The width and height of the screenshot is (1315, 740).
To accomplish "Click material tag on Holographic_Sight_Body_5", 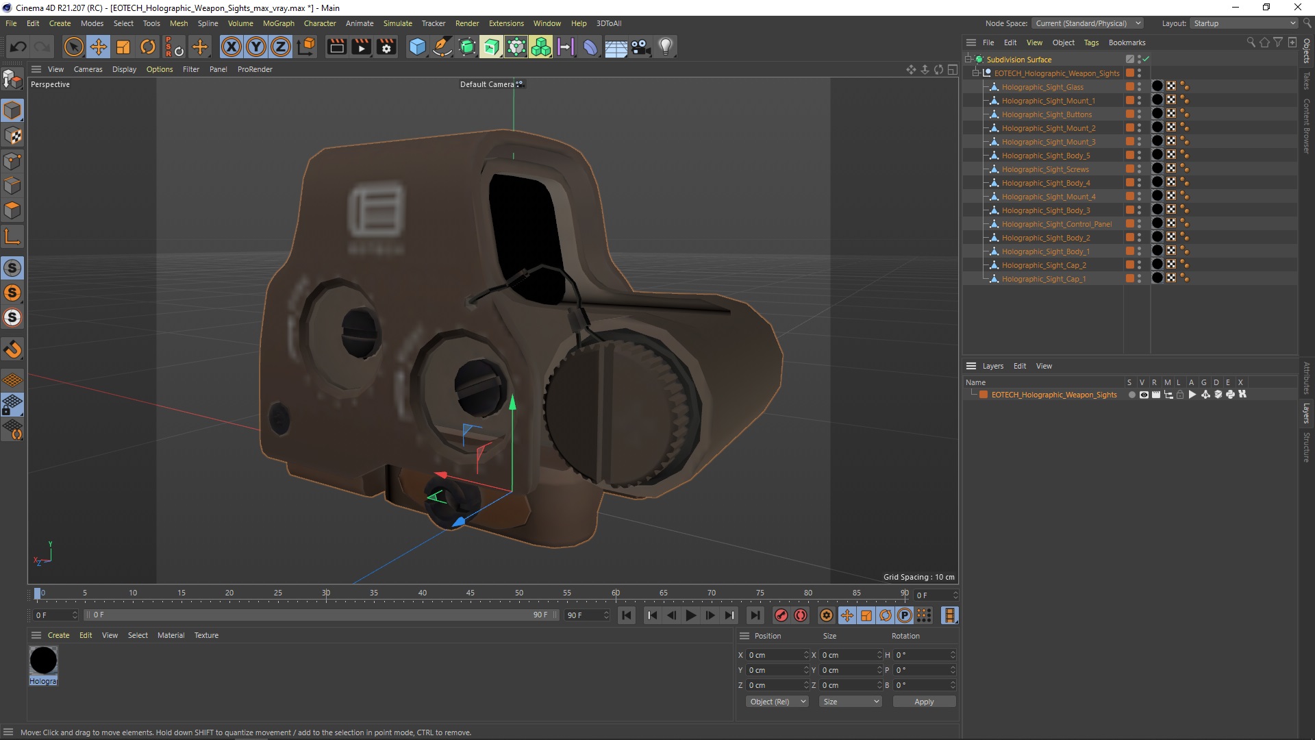I will 1157,156.
